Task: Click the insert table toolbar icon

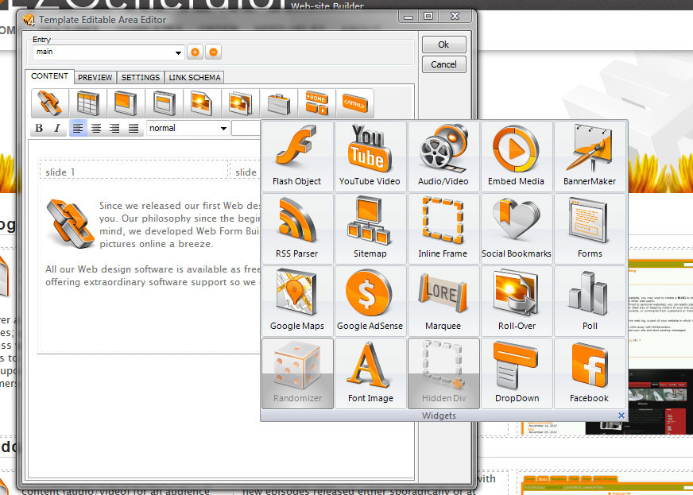Action: (x=88, y=103)
